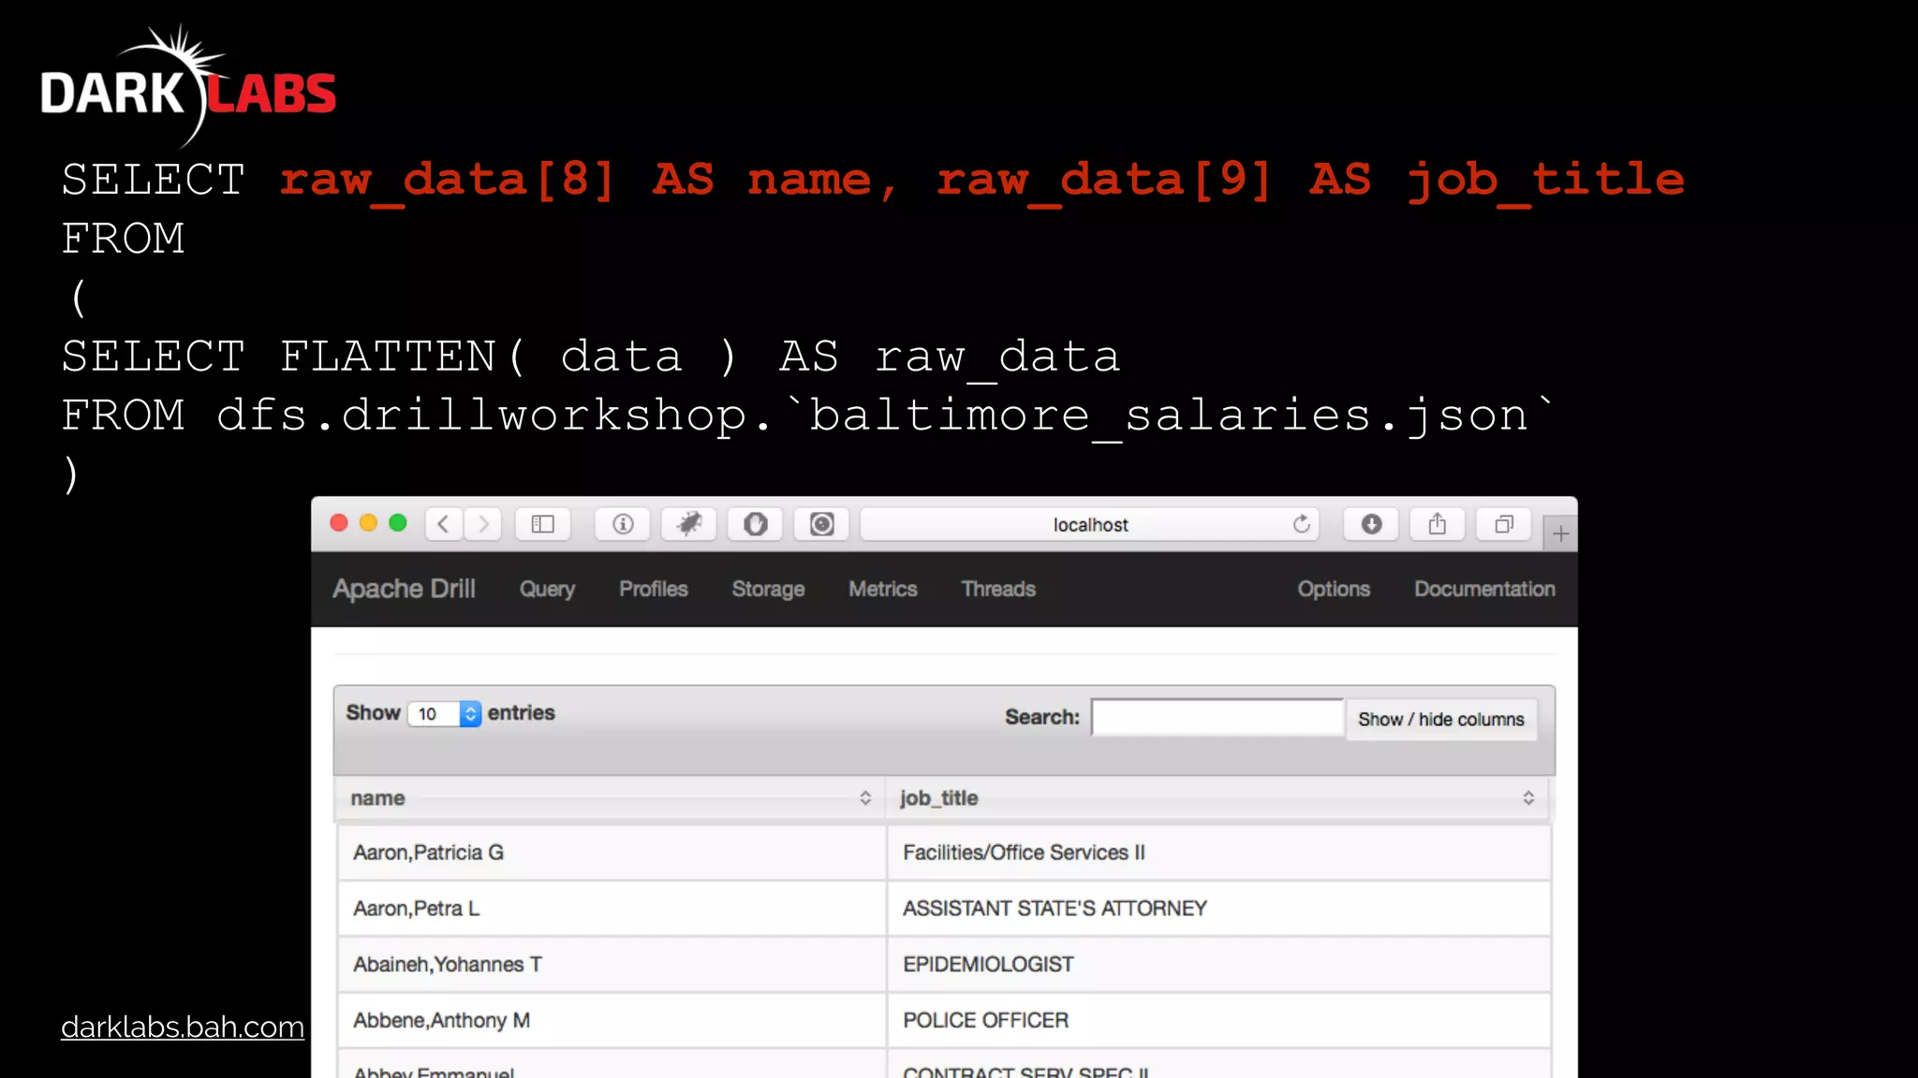This screenshot has height=1078, width=1918.
Task: Click the EPIDEMIOLOGIST job title cell
Action: coord(1219,965)
